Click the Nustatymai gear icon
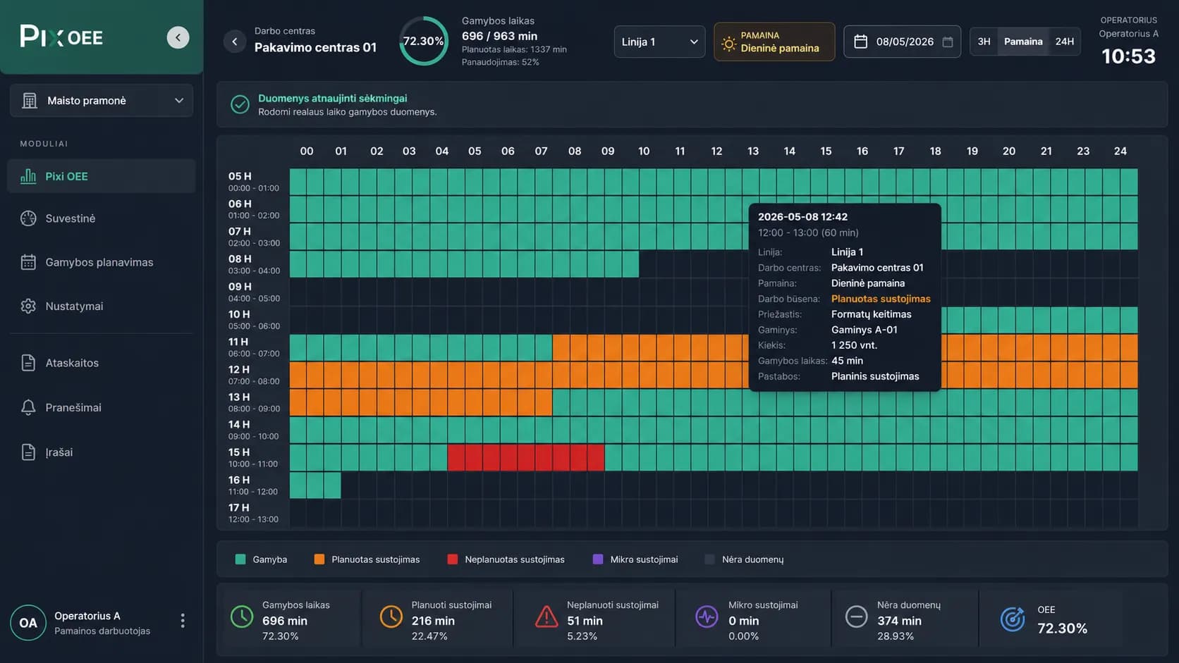Viewport: 1179px width, 663px height. pyautogui.click(x=28, y=306)
